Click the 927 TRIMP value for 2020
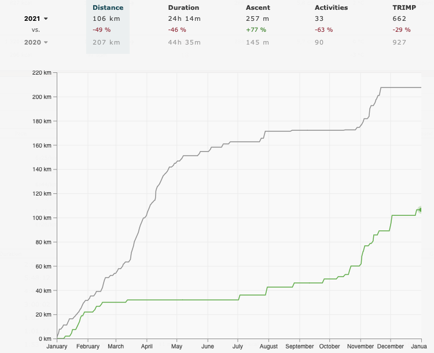 click(399, 42)
